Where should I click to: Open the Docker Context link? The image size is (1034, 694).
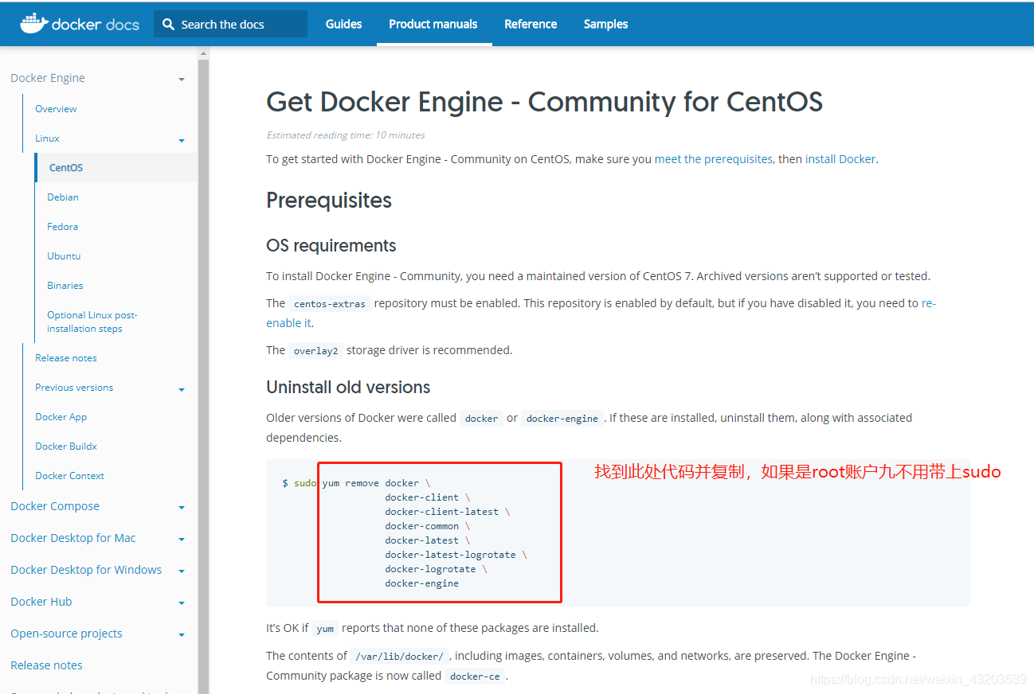(69, 476)
